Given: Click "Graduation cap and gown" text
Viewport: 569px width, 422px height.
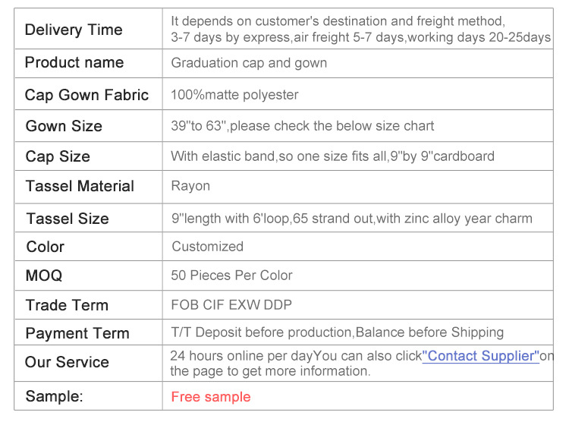Looking at the screenshot, I should coord(249,63).
